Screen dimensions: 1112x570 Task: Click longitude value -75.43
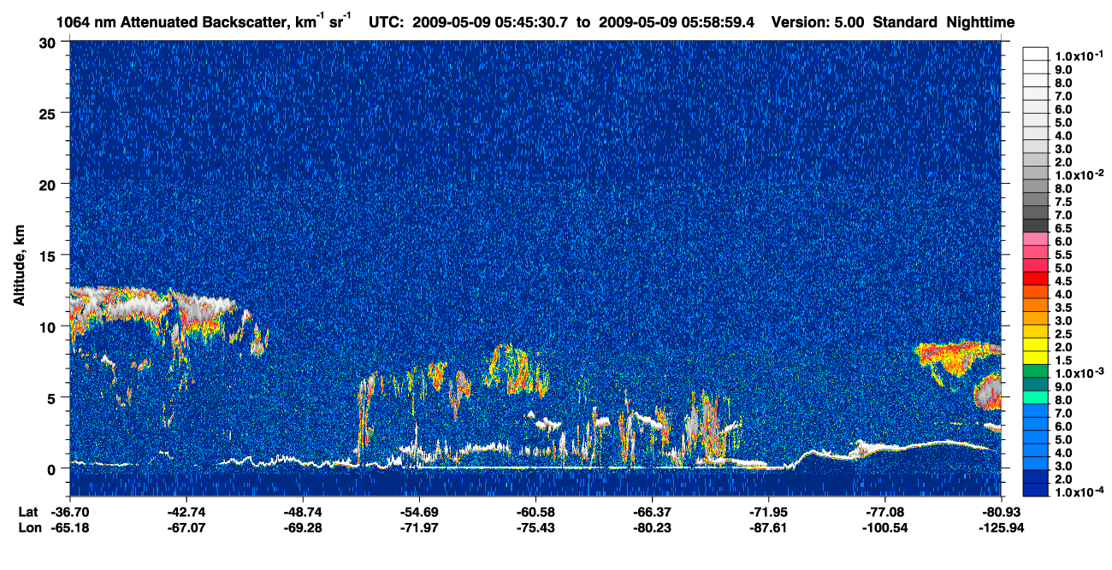click(535, 527)
